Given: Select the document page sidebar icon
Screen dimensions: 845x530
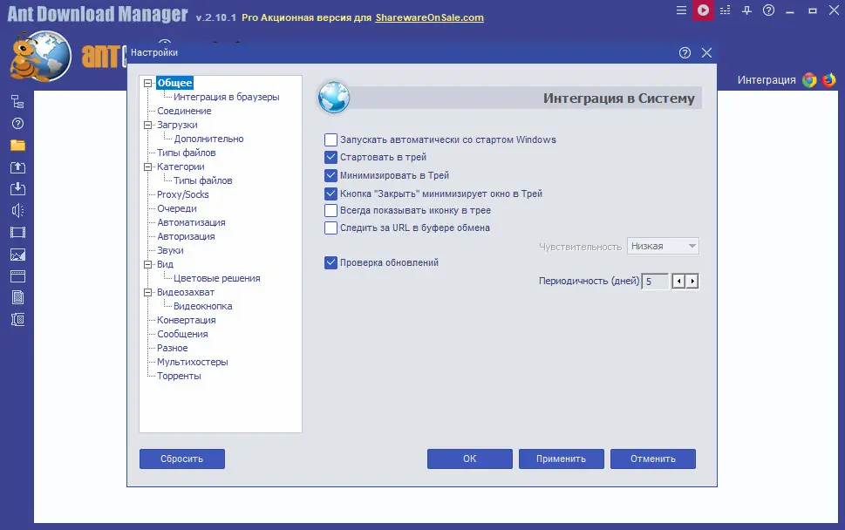Looking at the screenshot, I should click(x=17, y=297).
